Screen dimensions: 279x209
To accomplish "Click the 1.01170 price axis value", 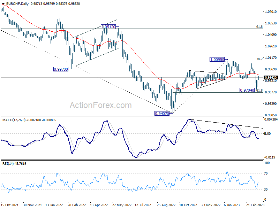I will tap(271, 58).
